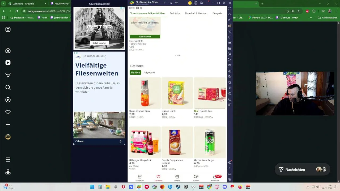Create new Instagram post plus icon
This screenshot has width=340, height=191.
(8, 124)
